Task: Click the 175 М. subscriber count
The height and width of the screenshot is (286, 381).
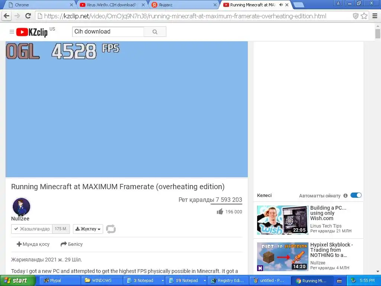Action: click(61, 229)
